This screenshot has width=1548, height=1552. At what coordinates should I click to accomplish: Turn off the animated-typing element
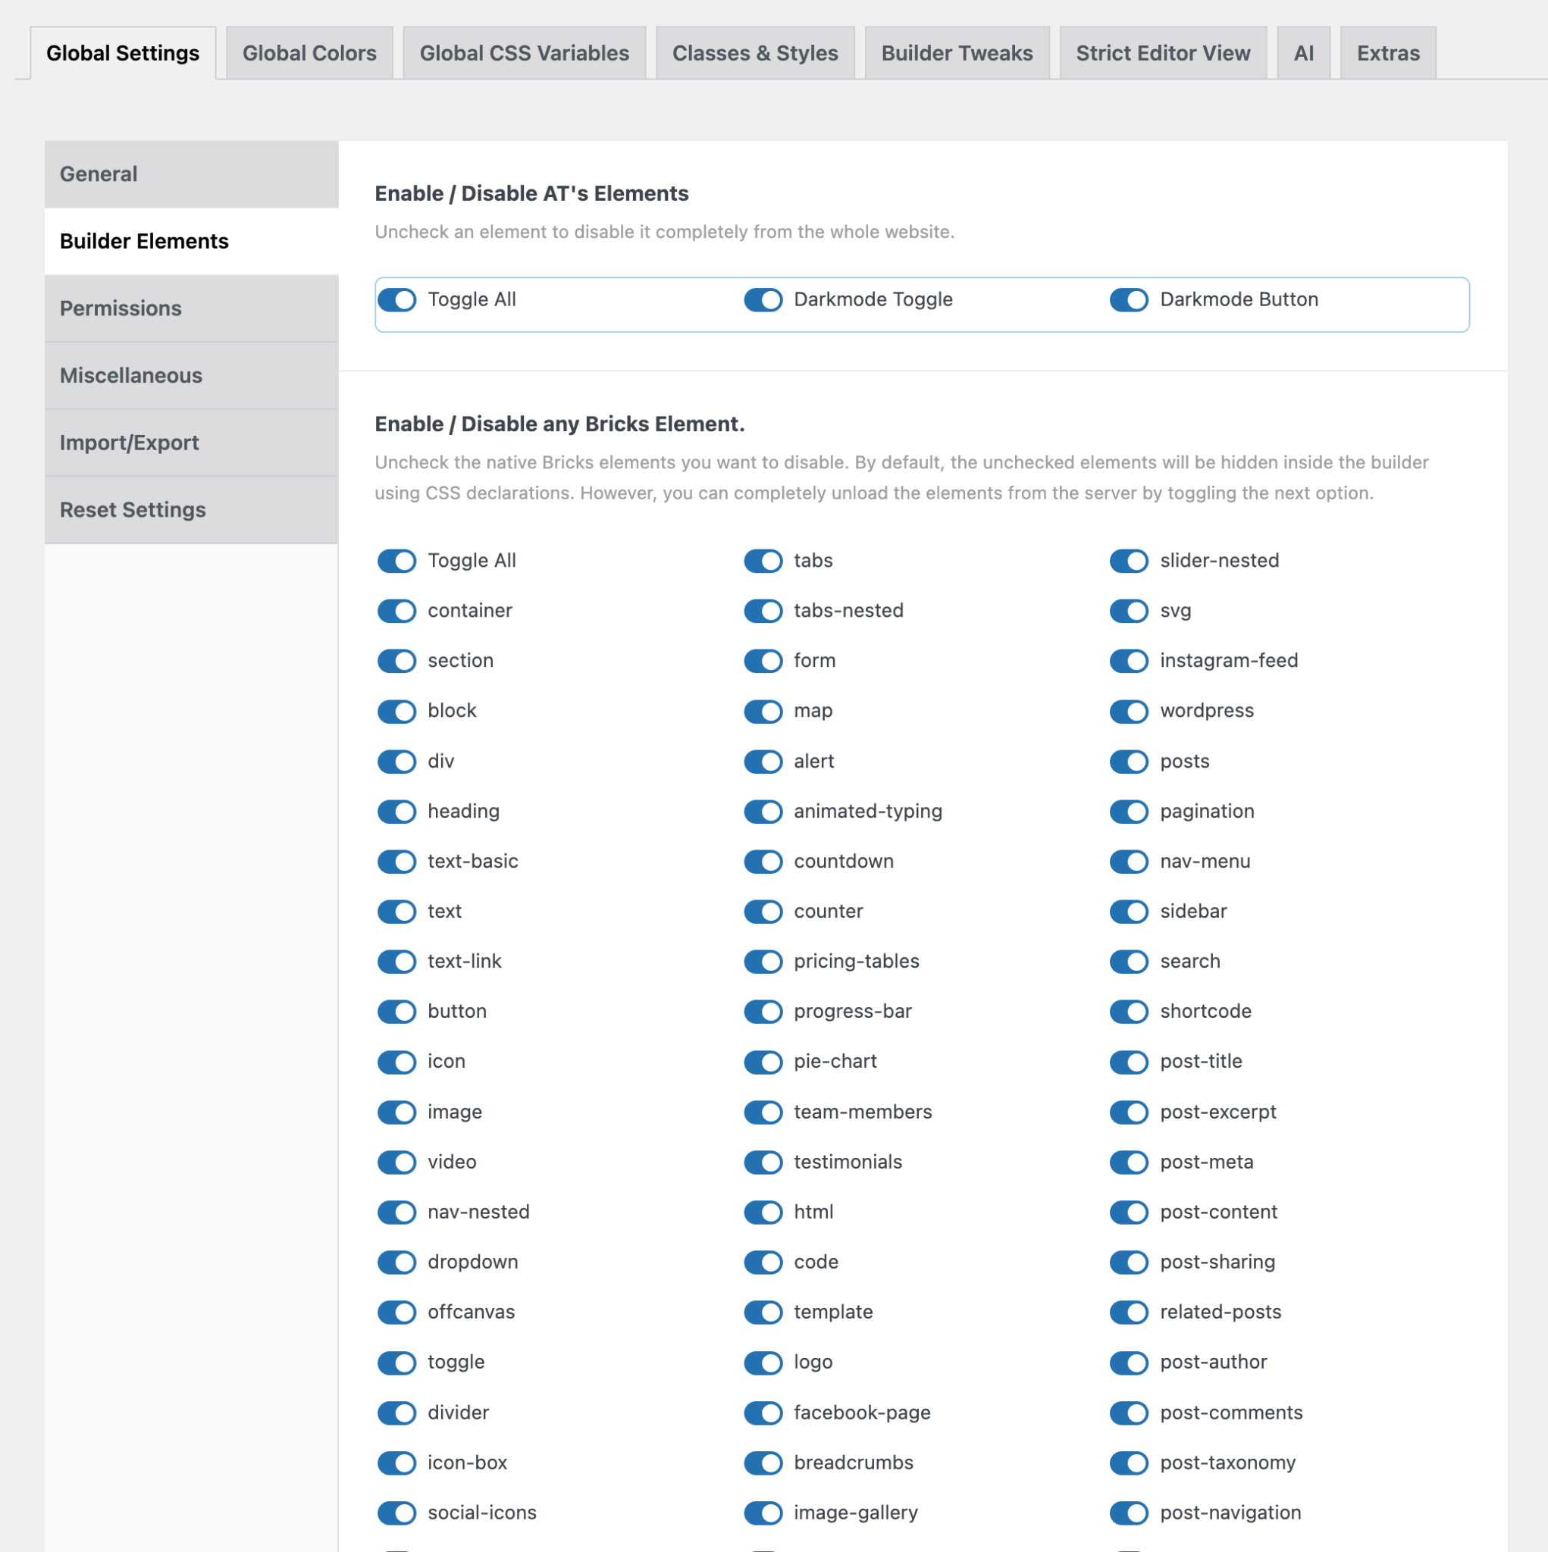click(x=763, y=812)
